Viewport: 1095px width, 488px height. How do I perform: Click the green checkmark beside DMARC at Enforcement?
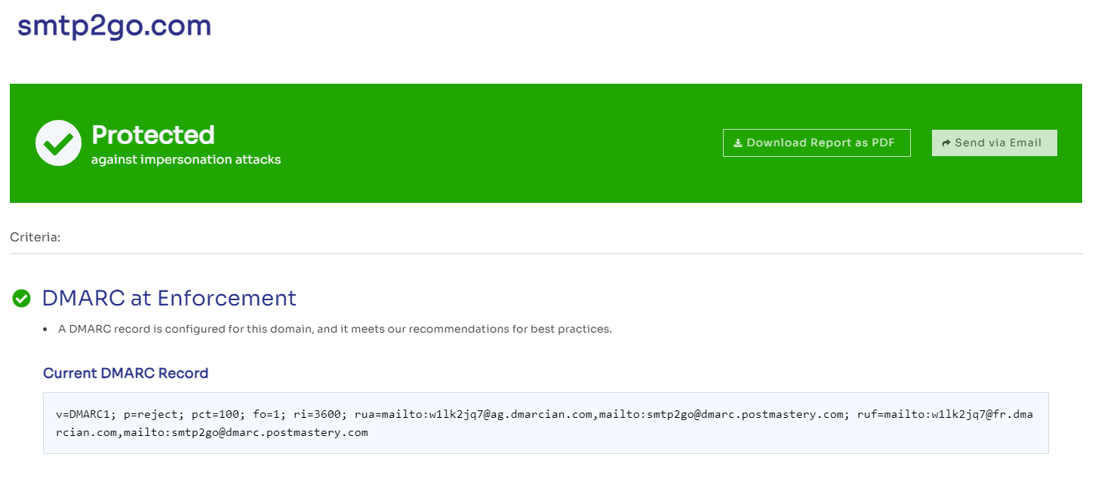[x=21, y=299]
